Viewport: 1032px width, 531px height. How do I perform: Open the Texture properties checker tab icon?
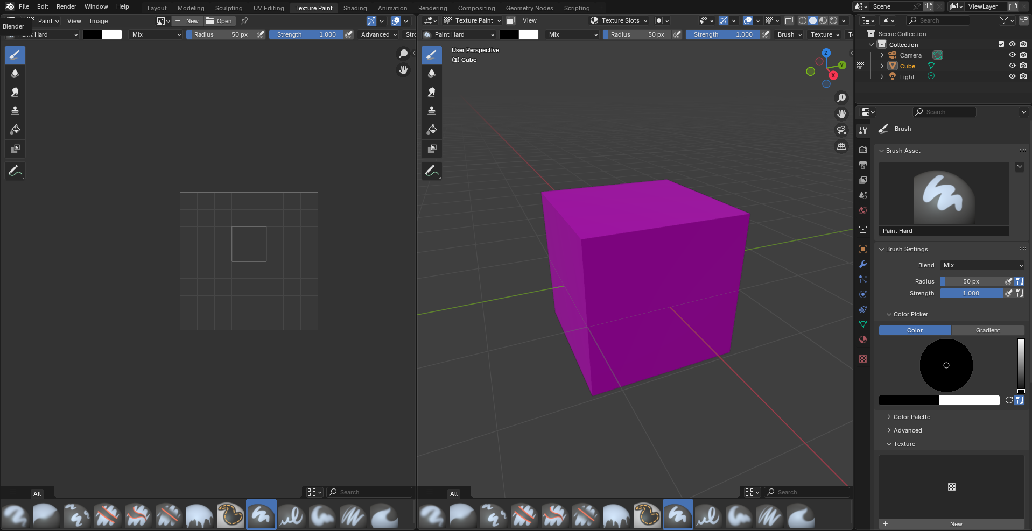point(863,359)
